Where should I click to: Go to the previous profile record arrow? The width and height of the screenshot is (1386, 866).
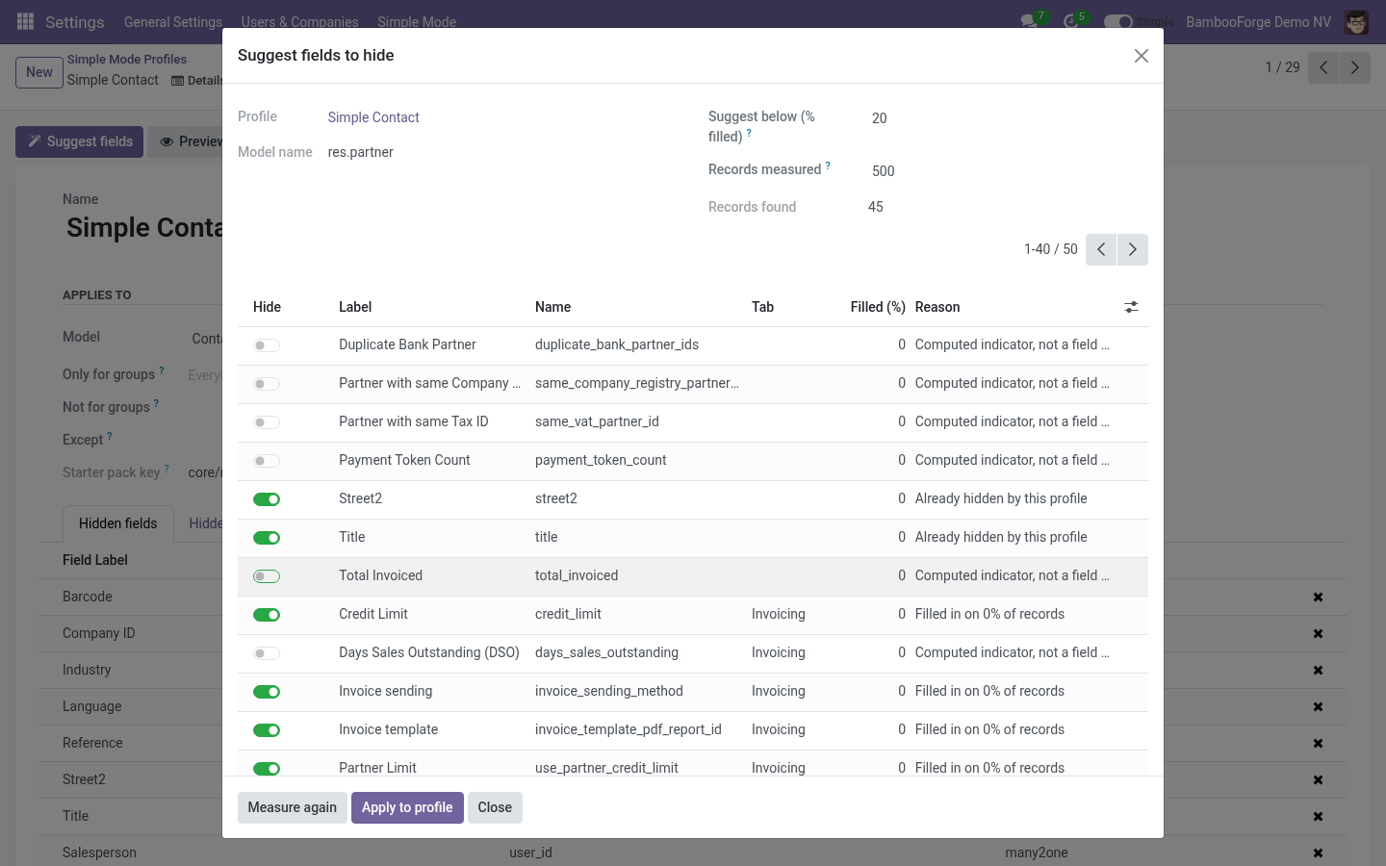[1323, 67]
